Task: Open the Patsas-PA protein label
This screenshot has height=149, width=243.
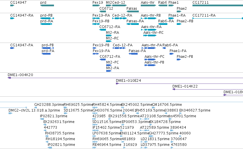Action: [137, 51]
